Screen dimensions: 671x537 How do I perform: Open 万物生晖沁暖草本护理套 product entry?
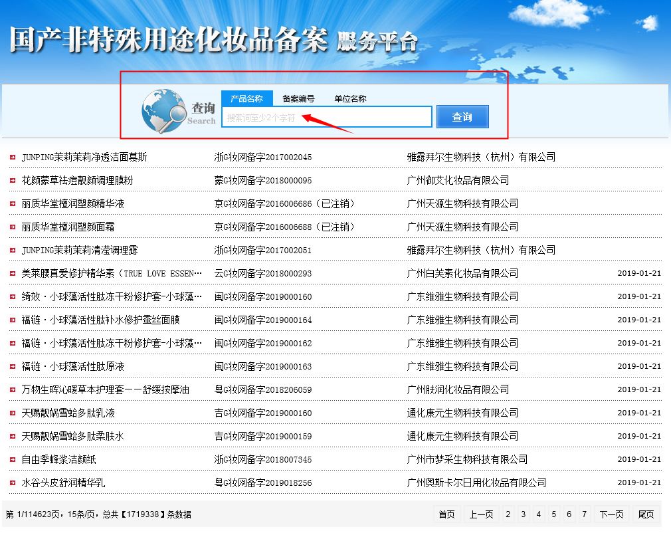[106, 389]
